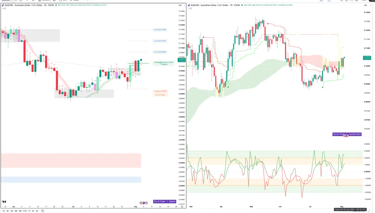Select the All time range

click(x=37, y=211)
